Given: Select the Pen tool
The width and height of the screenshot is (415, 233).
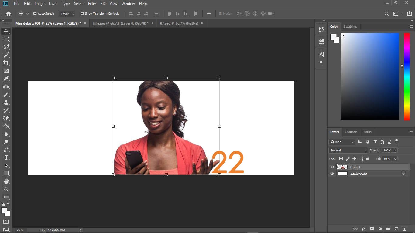Looking at the screenshot, I should (6, 150).
